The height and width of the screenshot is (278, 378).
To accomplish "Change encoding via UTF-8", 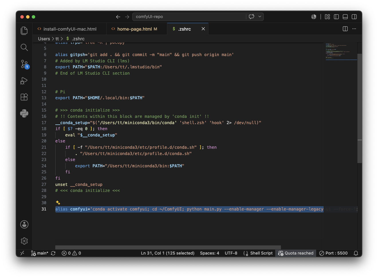I will pyautogui.click(x=231, y=253).
